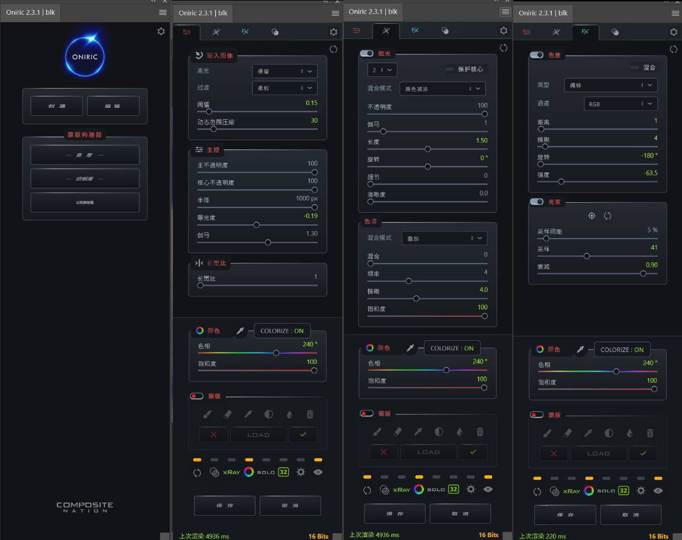Switch to FX tab in 输入图像 panel
Screen dimensions: 682x540
(x=245, y=32)
